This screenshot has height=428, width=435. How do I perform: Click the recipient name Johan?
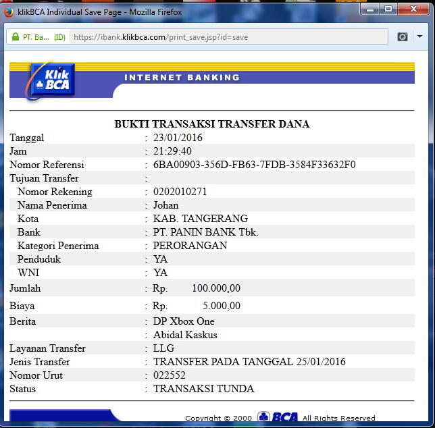pos(166,205)
